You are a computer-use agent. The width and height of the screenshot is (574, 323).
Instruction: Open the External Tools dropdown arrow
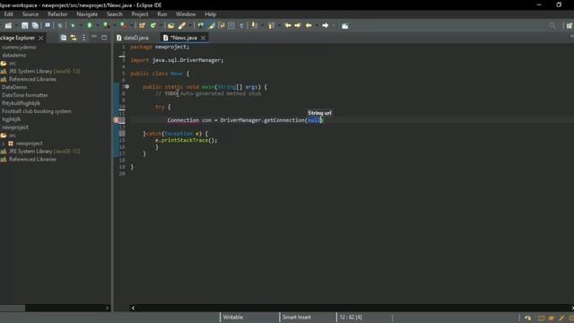click(131, 25)
